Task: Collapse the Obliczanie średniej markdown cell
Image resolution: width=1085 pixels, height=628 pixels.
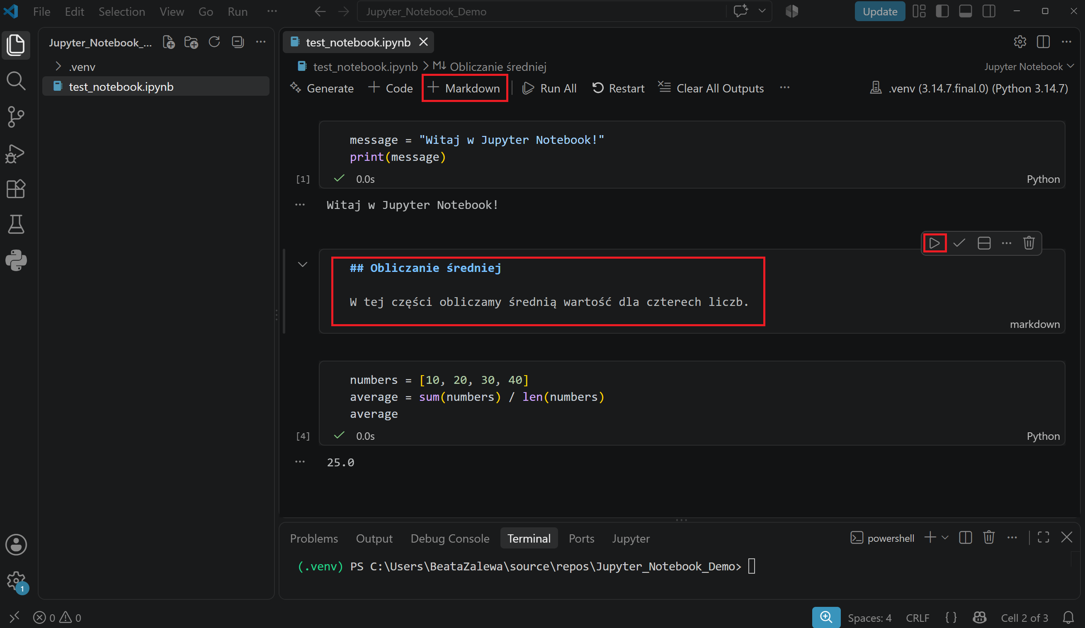Action: point(303,264)
